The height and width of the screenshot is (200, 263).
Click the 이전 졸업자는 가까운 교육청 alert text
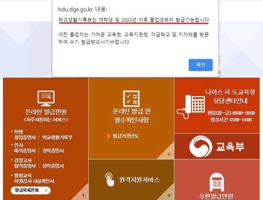(134, 38)
